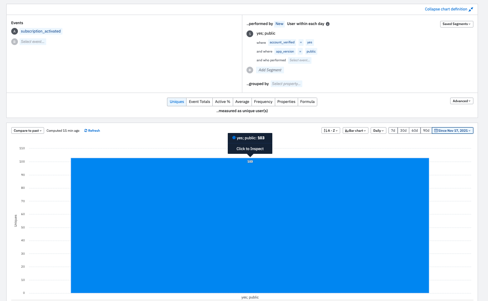Select the 30d time range

pos(403,130)
